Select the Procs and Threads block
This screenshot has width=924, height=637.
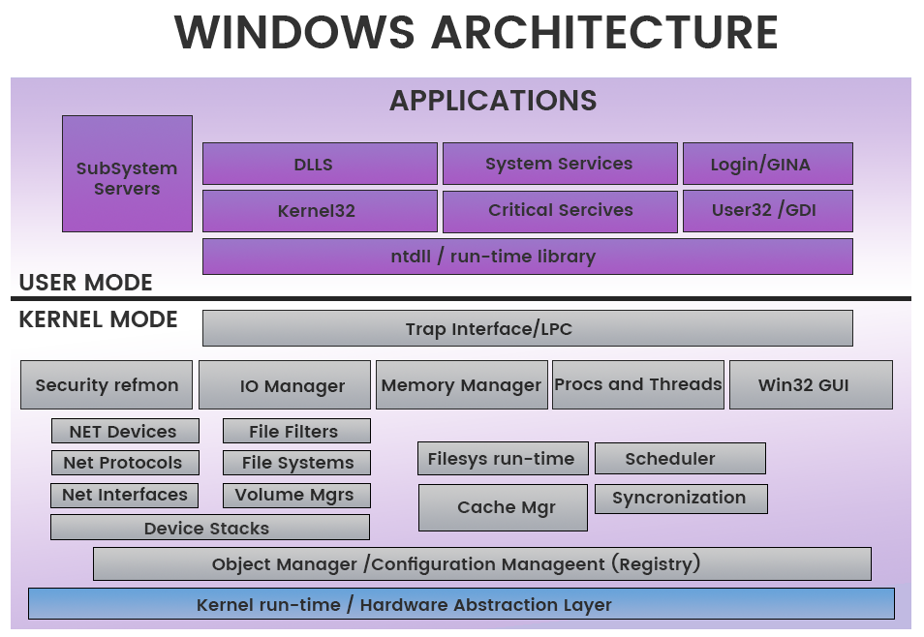coord(638,384)
